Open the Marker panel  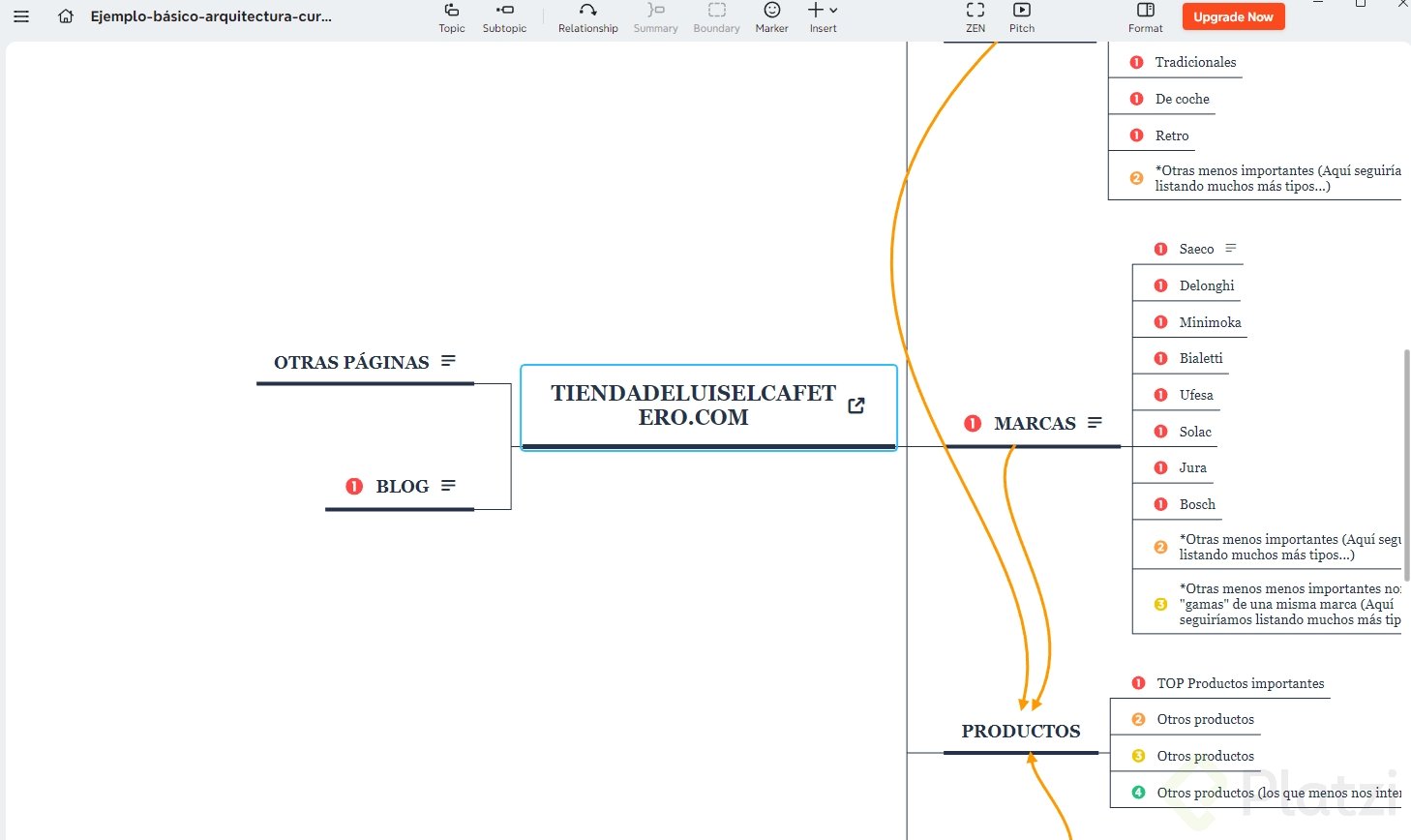point(771,17)
